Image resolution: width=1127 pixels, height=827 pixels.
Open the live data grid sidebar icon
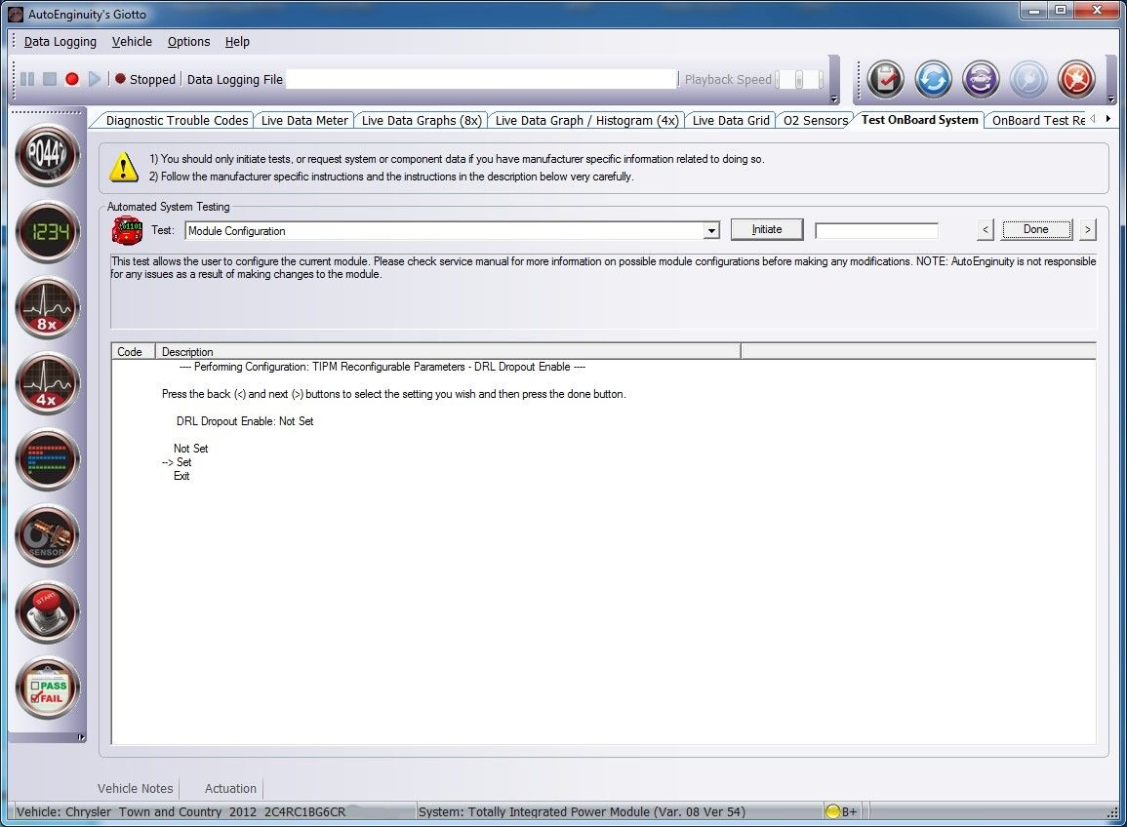tap(48, 460)
